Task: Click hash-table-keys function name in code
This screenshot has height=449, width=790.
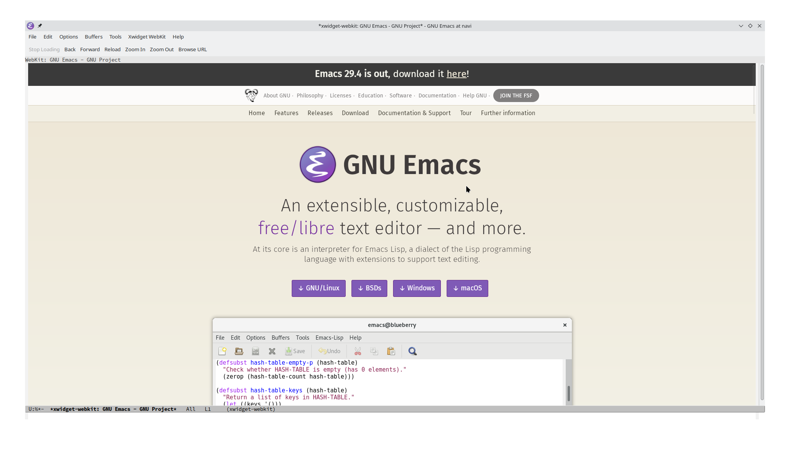Action: click(276, 390)
